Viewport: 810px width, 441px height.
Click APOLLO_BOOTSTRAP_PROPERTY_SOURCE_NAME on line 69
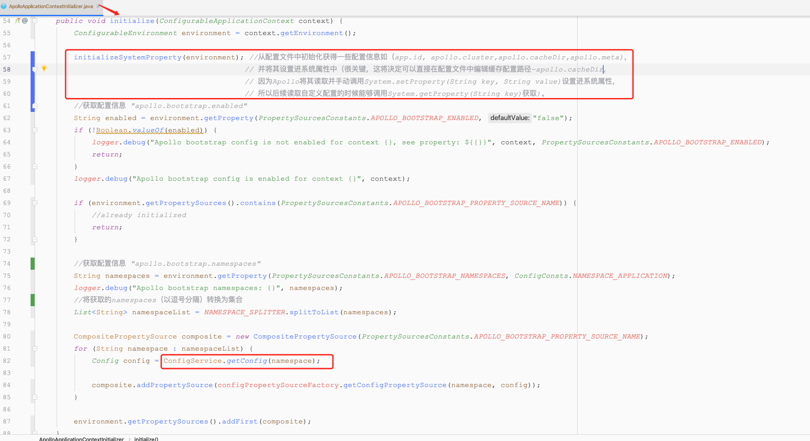pos(476,203)
